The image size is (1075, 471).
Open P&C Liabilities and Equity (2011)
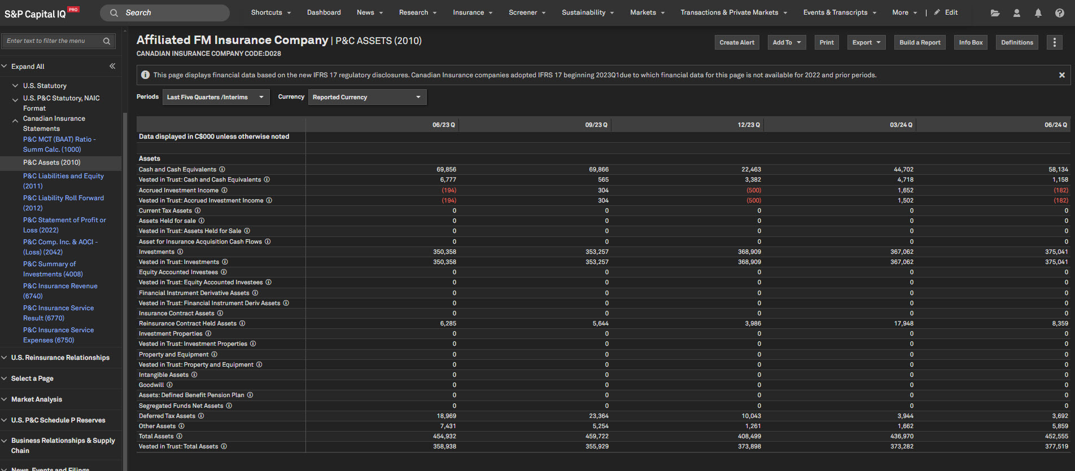tap(63, 181)
